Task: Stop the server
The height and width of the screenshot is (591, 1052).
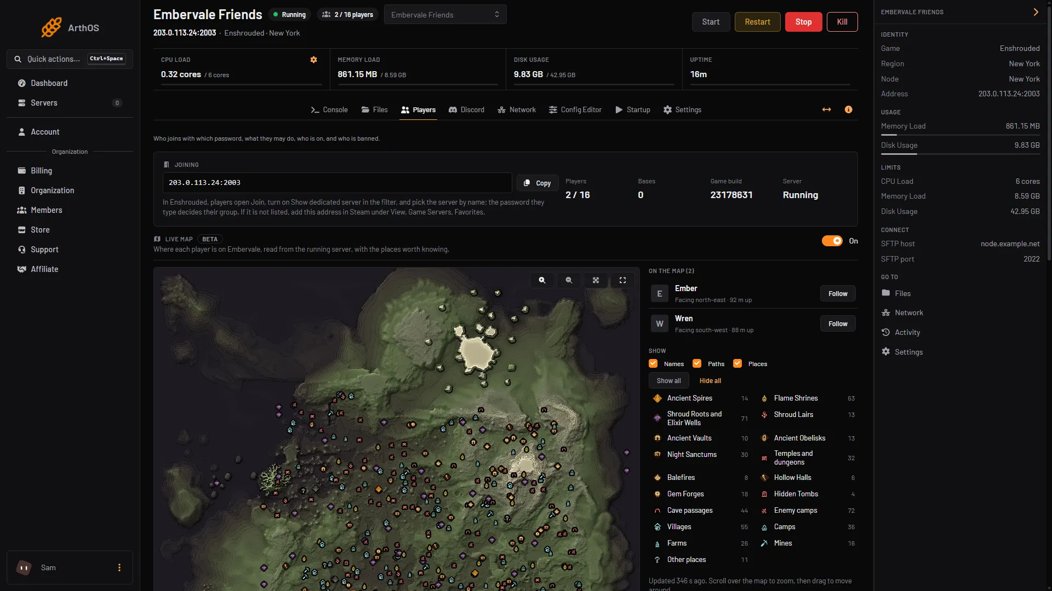Action: tap(803, 22)
